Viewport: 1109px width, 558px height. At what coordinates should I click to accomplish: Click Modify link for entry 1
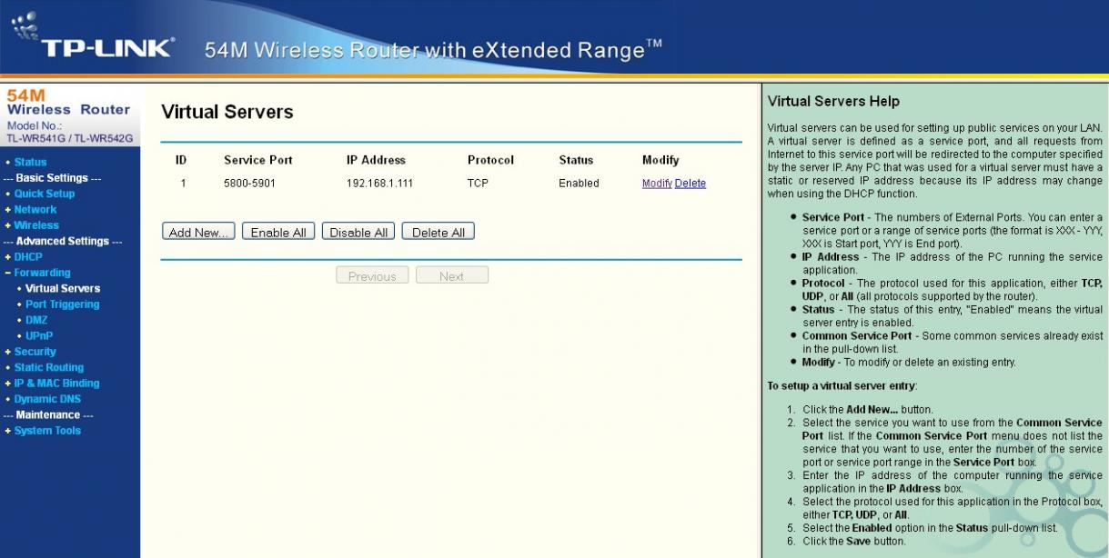click(x=656, y=184)
